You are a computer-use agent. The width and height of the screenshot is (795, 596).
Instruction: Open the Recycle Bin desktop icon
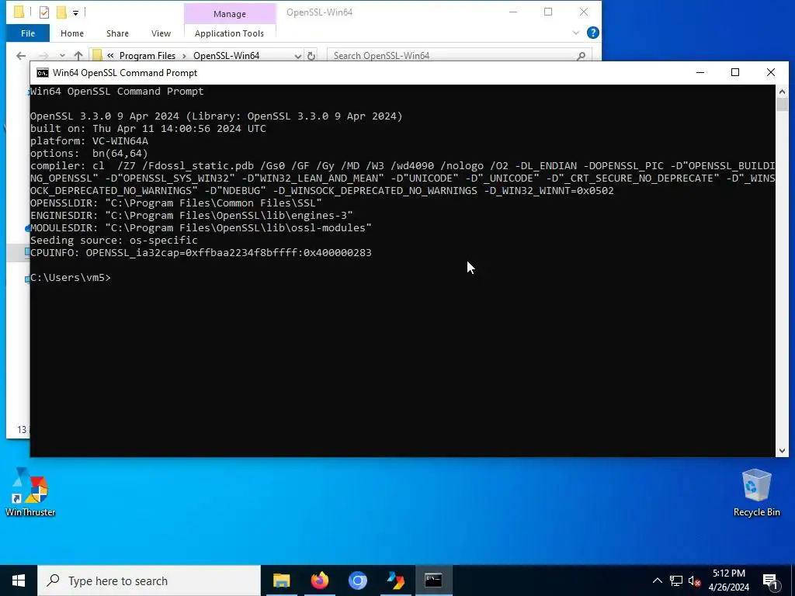click(756, 493)
